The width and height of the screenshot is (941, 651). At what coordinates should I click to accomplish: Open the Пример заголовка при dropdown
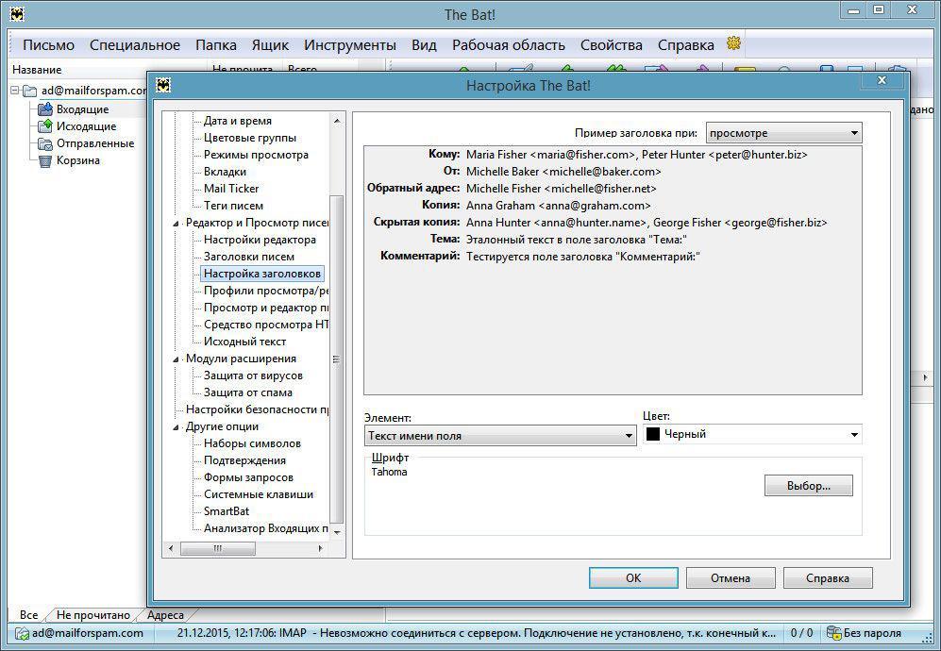tap(783, 133)
